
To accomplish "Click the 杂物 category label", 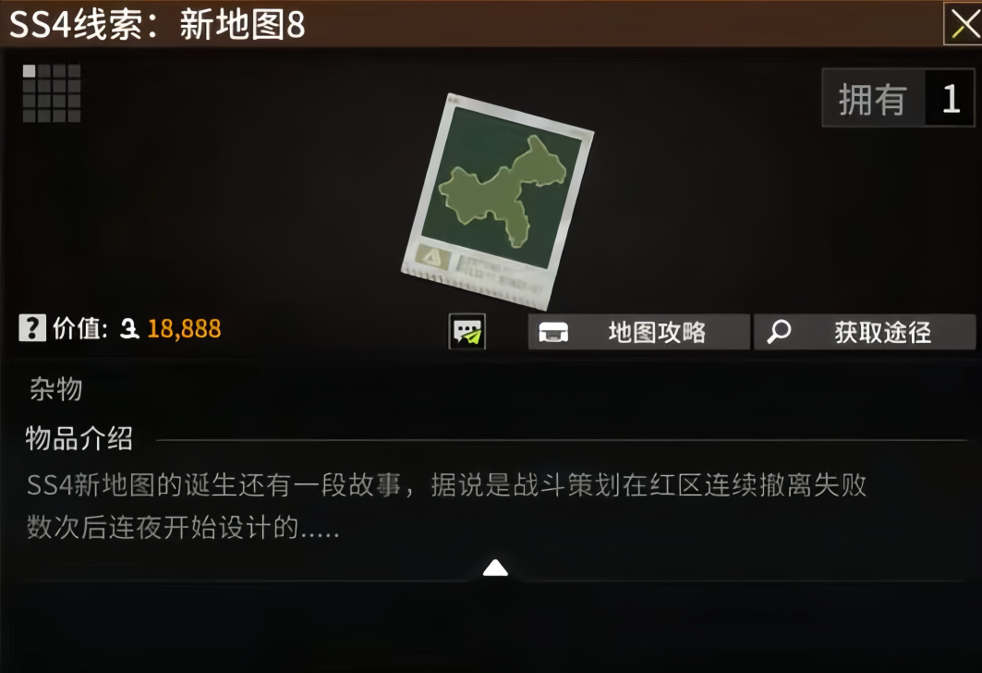I will pos(56,389).
